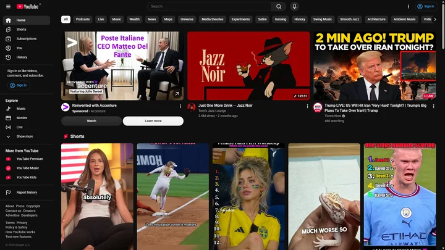Open the settings three-dot menu in header

pos(408,6)
